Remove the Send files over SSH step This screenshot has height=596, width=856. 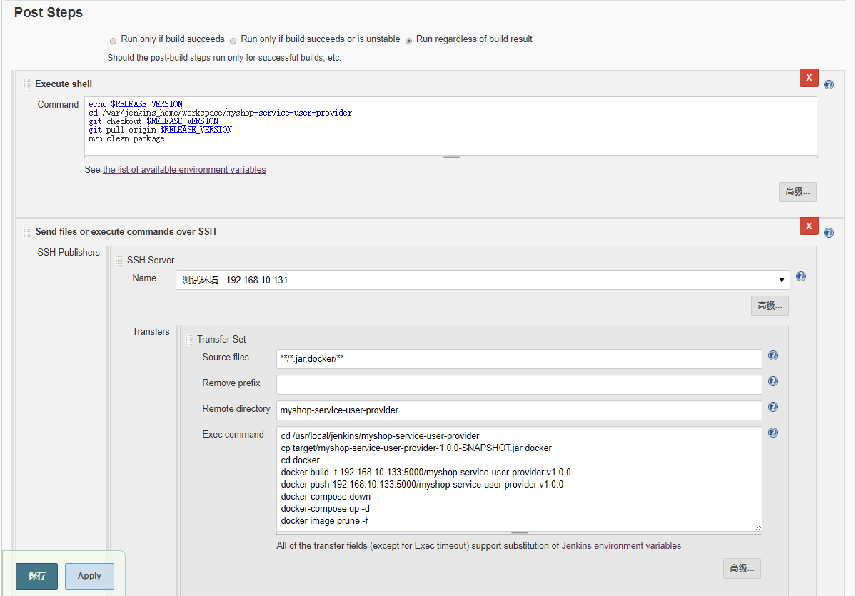809,226
